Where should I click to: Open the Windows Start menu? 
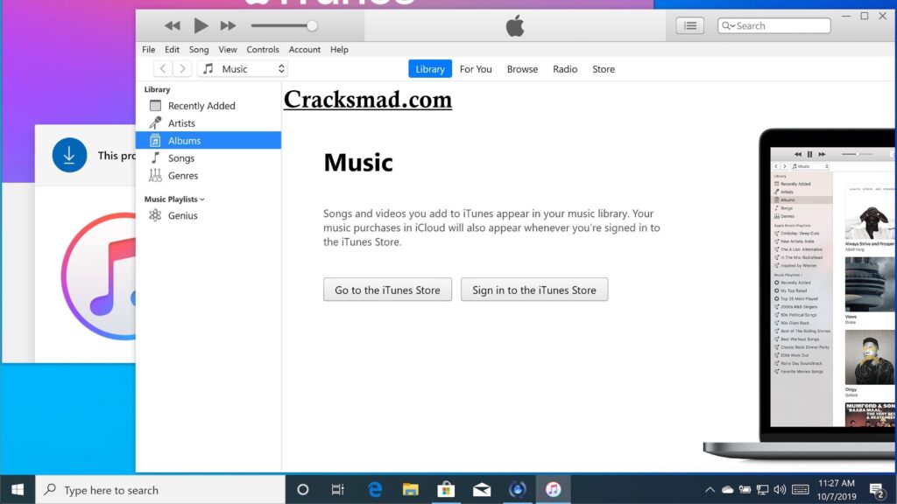tap(18, 490)
